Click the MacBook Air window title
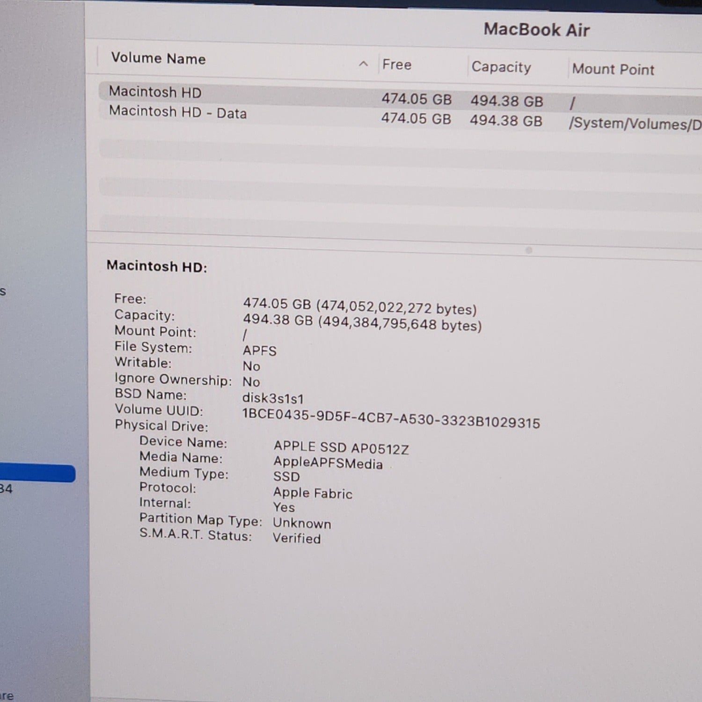 pyautogui.click(x=537, y=29)
